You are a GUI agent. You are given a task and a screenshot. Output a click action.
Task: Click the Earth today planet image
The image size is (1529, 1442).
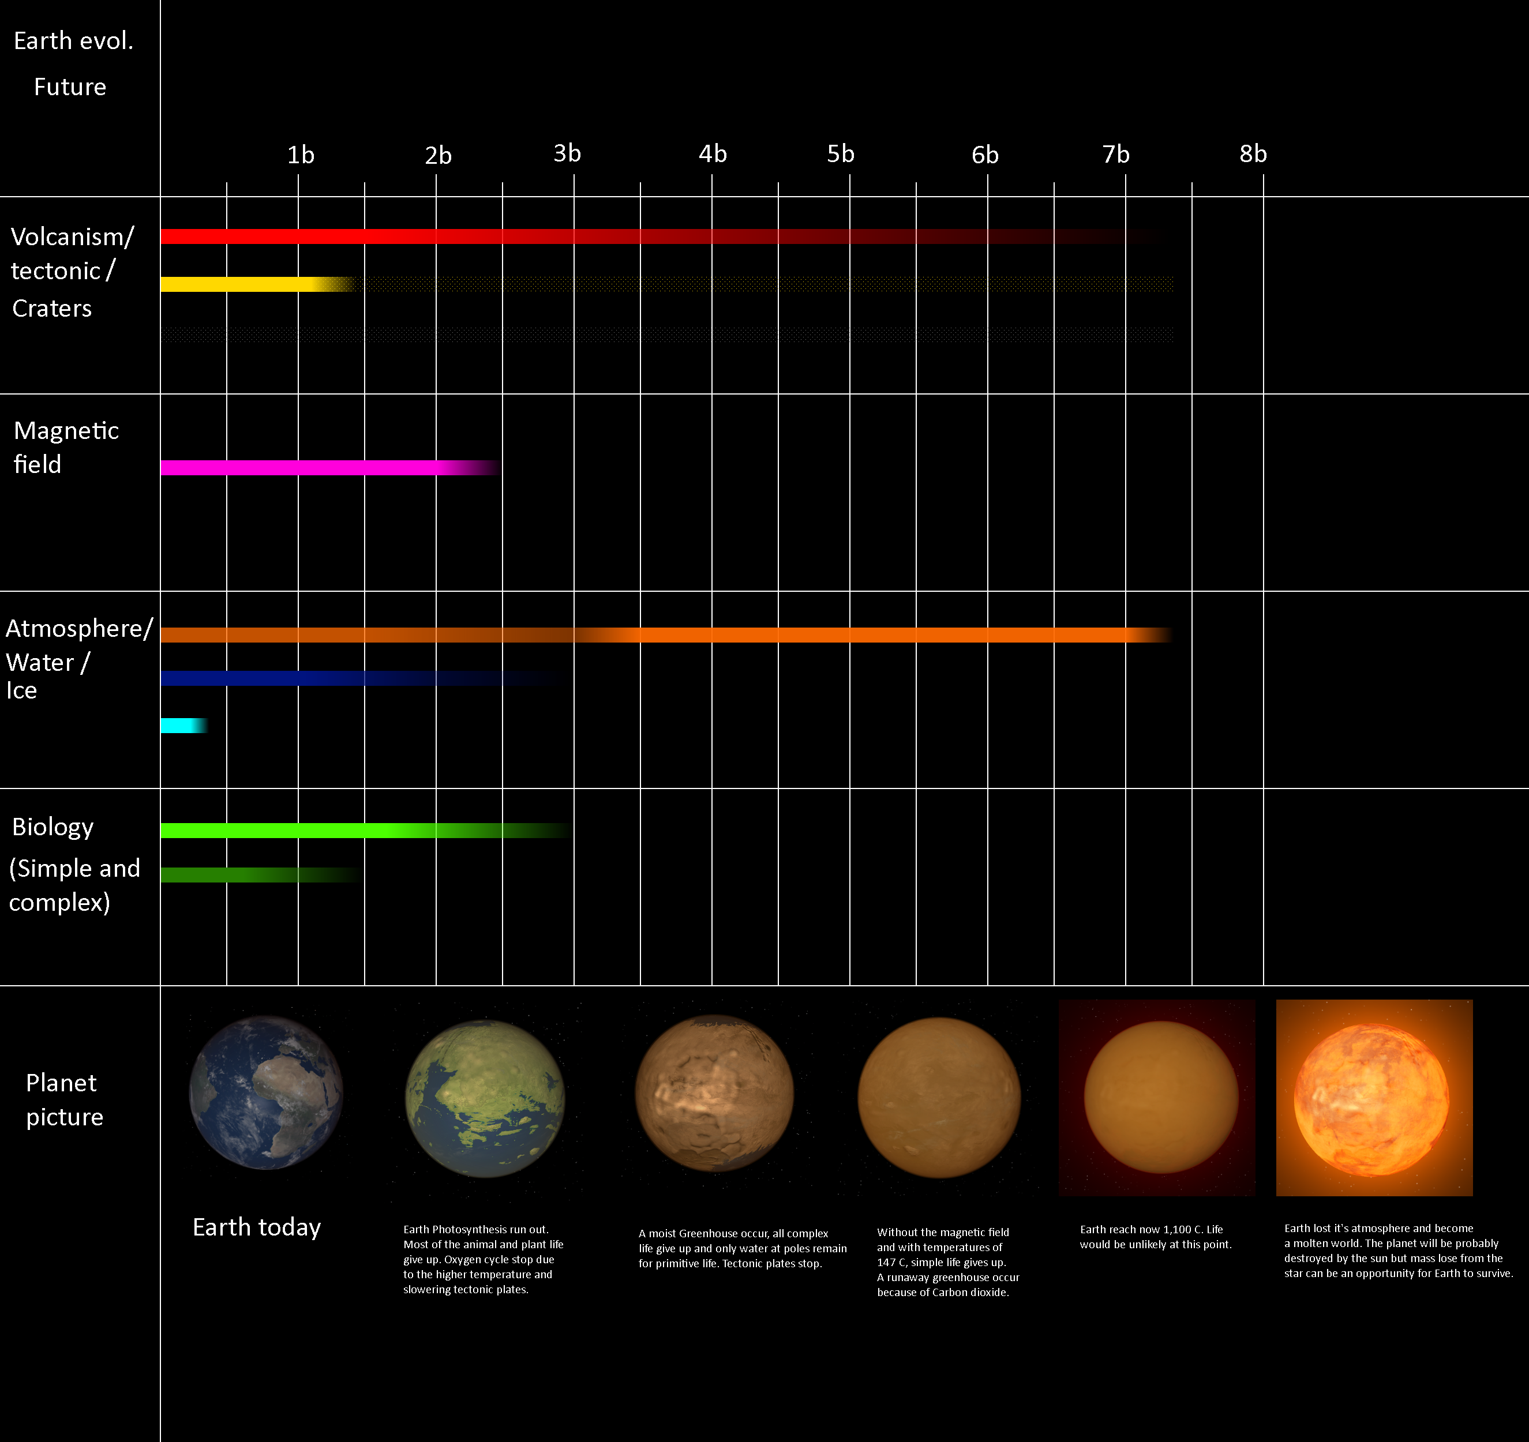pos(266,1093)
